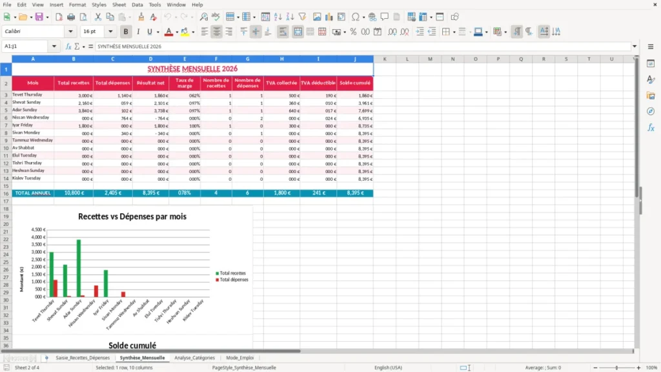Insert a hyperlink
The image size is (661, 372).
(372, 17)
